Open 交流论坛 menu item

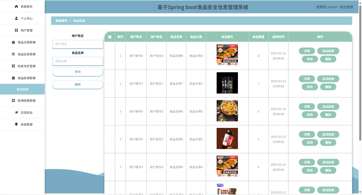22,112
